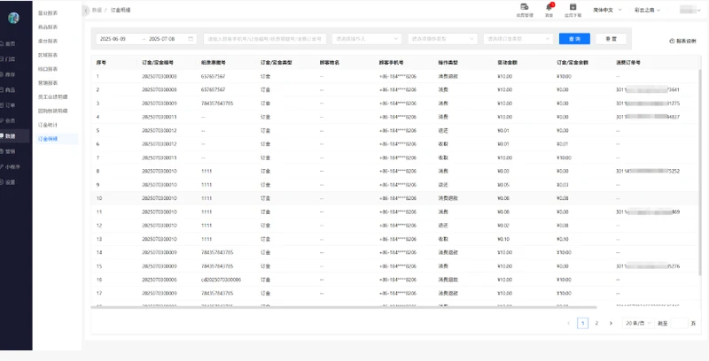709x361 pixels.
Task: Click the 重置 button
Action: point(611,39)
